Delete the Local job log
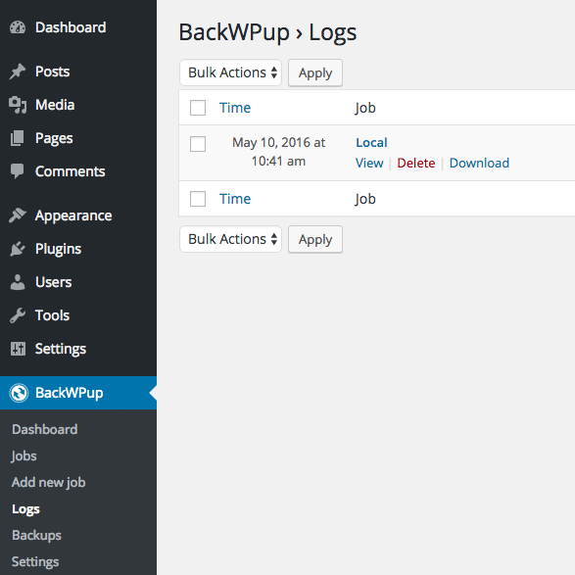 coord(416,163)
